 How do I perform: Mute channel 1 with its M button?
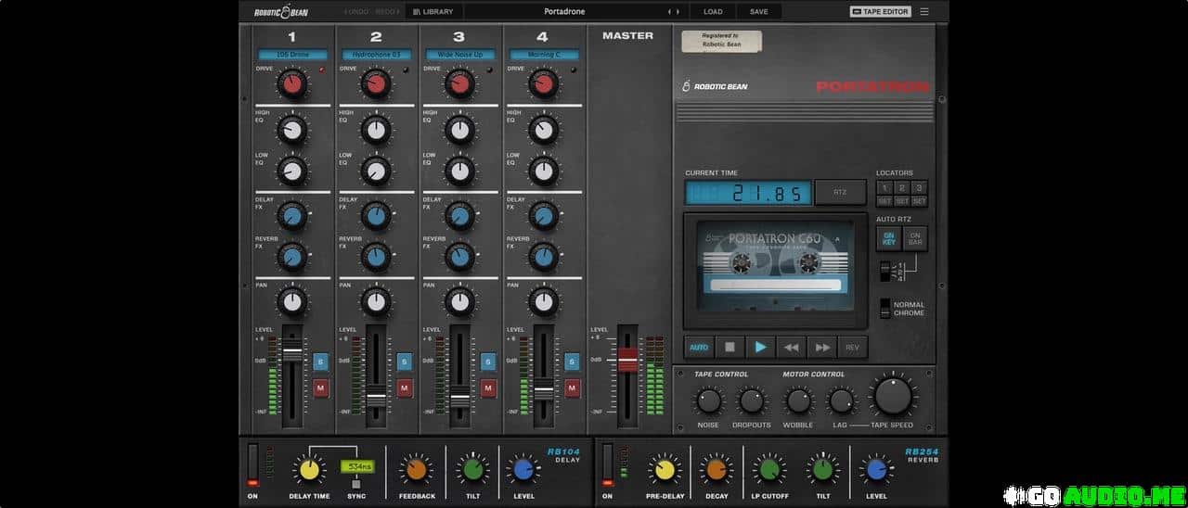tap(321, 387)
